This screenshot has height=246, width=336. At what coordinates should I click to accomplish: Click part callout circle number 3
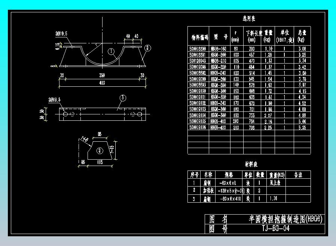point(123,98)
